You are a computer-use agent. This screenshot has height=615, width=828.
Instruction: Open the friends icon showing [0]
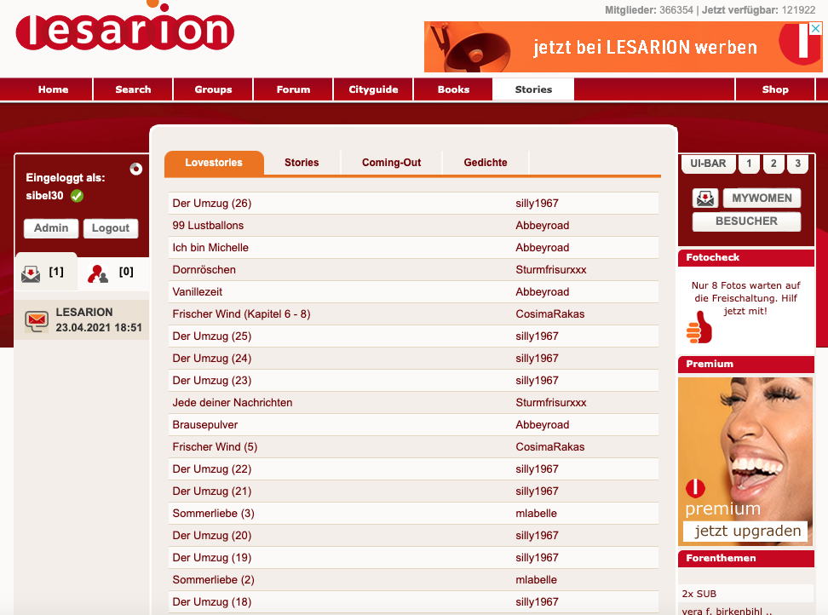98,273
